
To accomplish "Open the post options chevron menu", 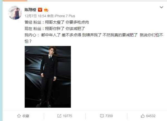I will pos(161,7).
